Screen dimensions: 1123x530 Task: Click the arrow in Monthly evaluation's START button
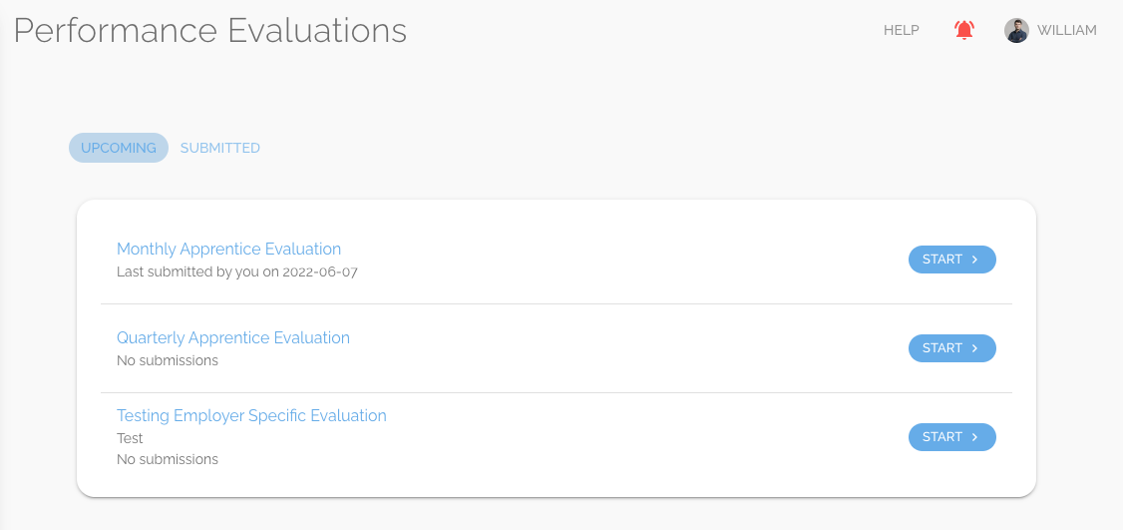(975, 260)
